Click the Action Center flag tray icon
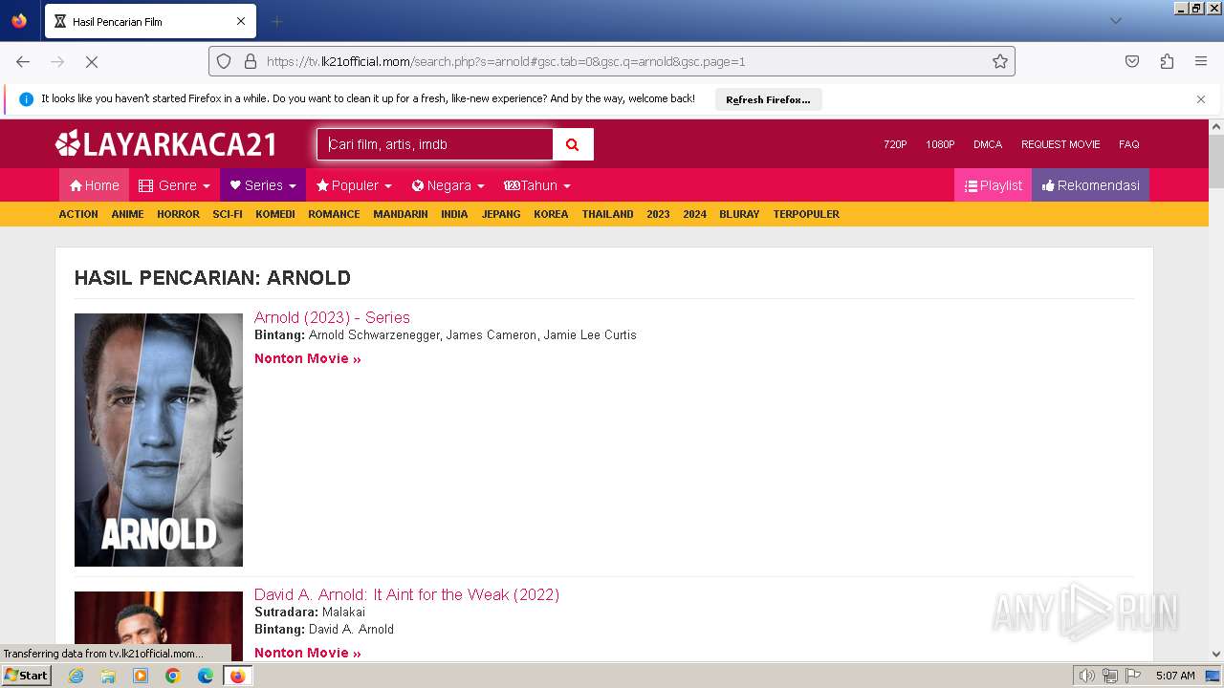The height and width of the screenshot is (688, 1224). pos(1133,676)
